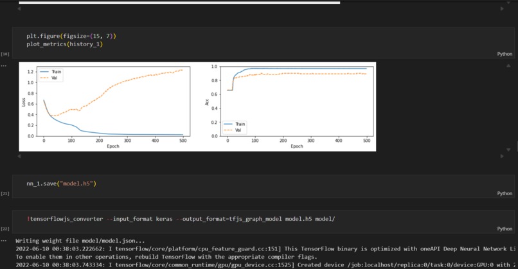Open the ellipsis output menu beside the metrics plot
The image size is (518, 269).
[x=3, y=65]
